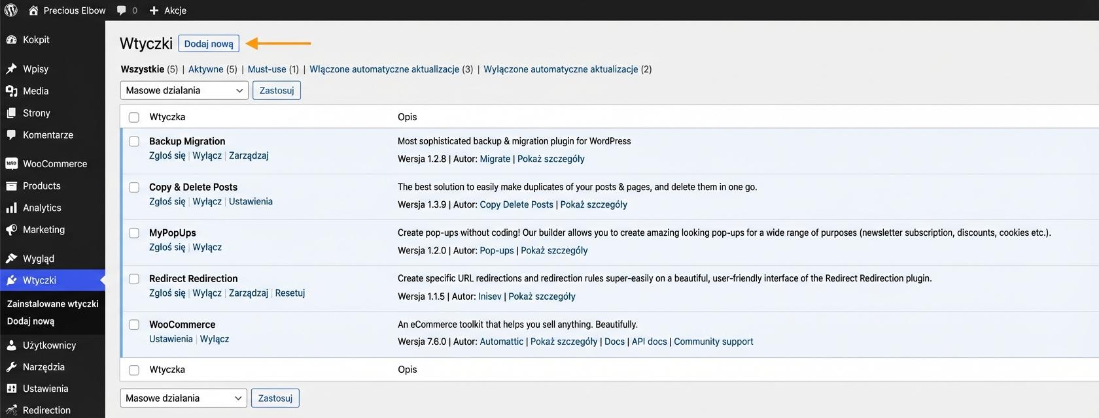Select the Redirect Redirection checkbox
1099x418 pixels.
tap(134, 279)
